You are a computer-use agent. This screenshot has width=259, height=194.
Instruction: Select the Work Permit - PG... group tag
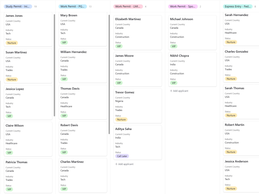point(73,6)
